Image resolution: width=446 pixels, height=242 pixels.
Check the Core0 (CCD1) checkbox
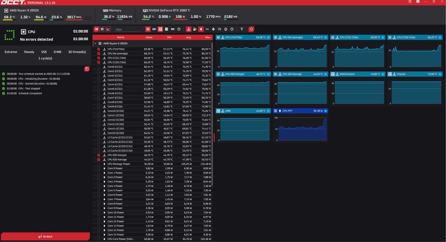[x=99, y=66]
